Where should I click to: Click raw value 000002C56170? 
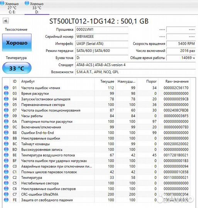click(x=176, y=88)
